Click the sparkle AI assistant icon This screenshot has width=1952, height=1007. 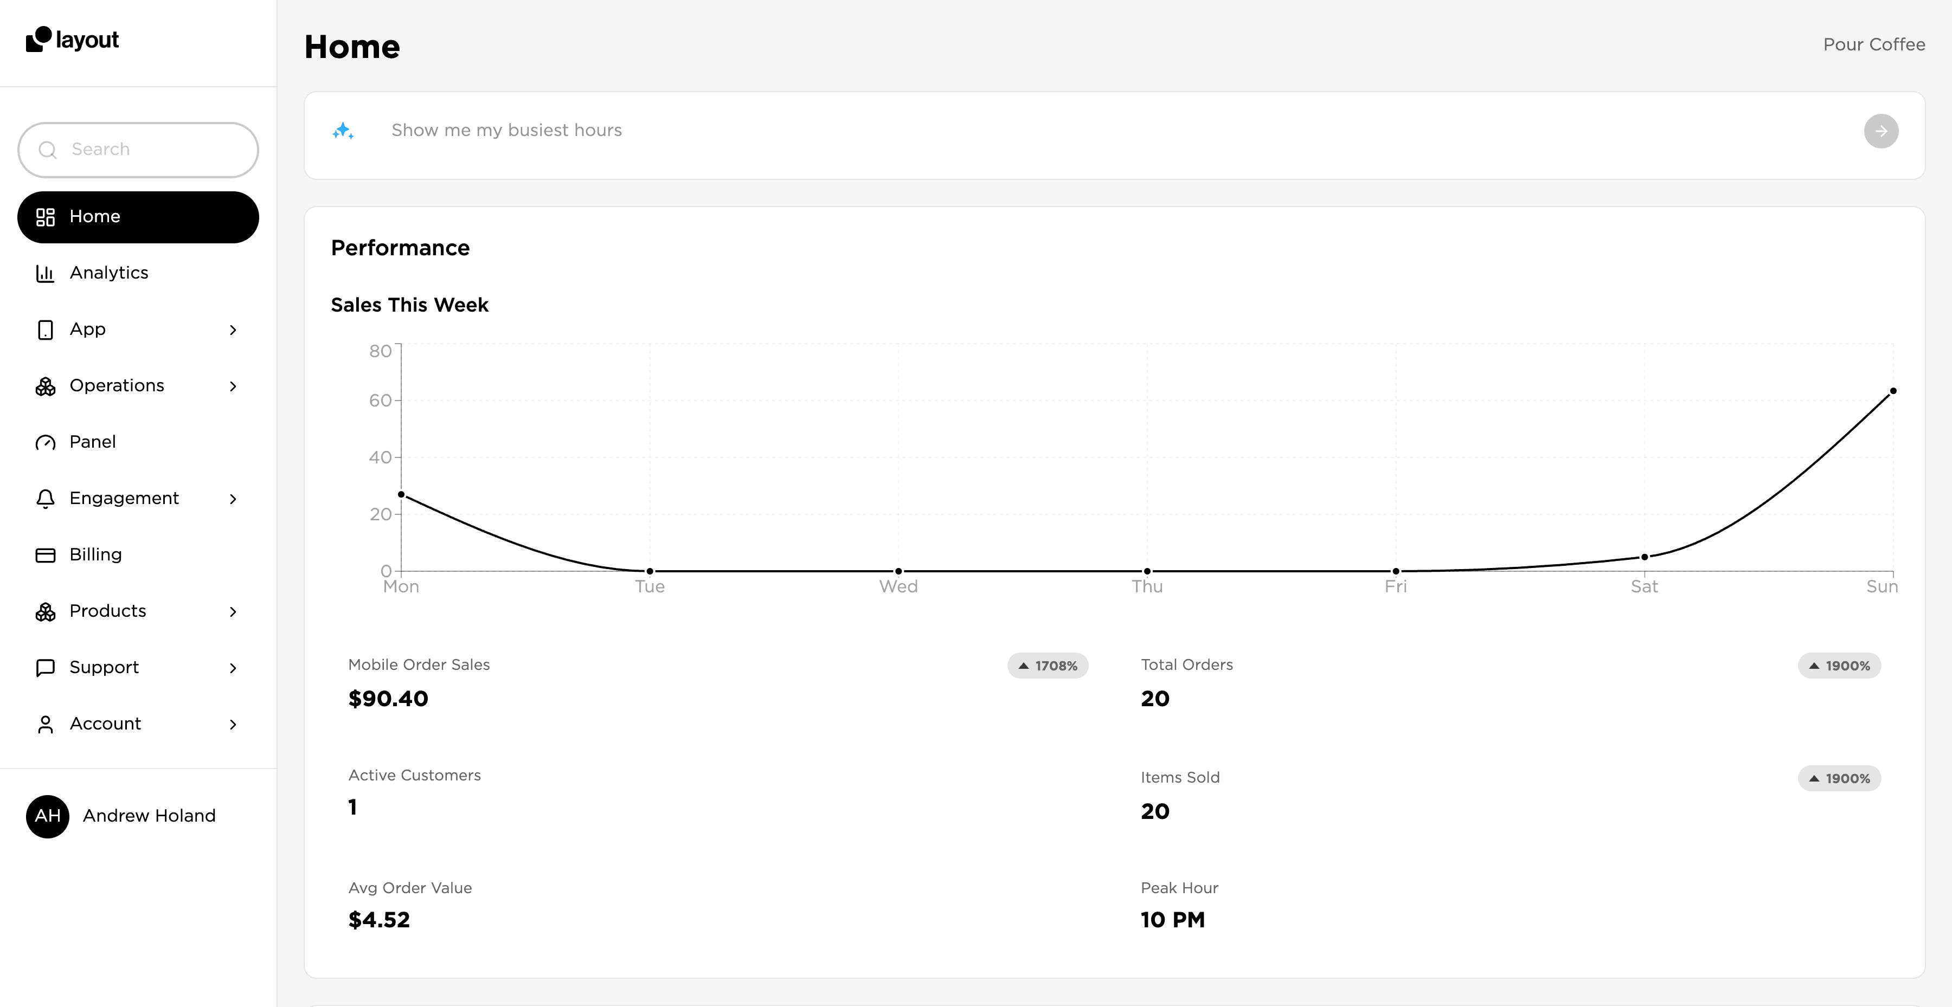pyautogui.click(x=343, y=131)
